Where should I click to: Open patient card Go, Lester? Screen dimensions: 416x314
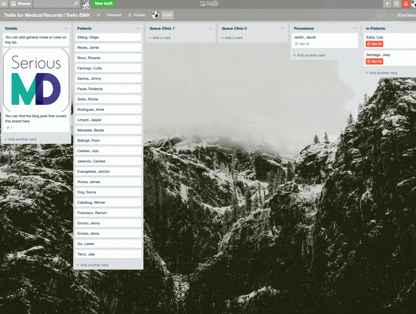coord(108,244)
